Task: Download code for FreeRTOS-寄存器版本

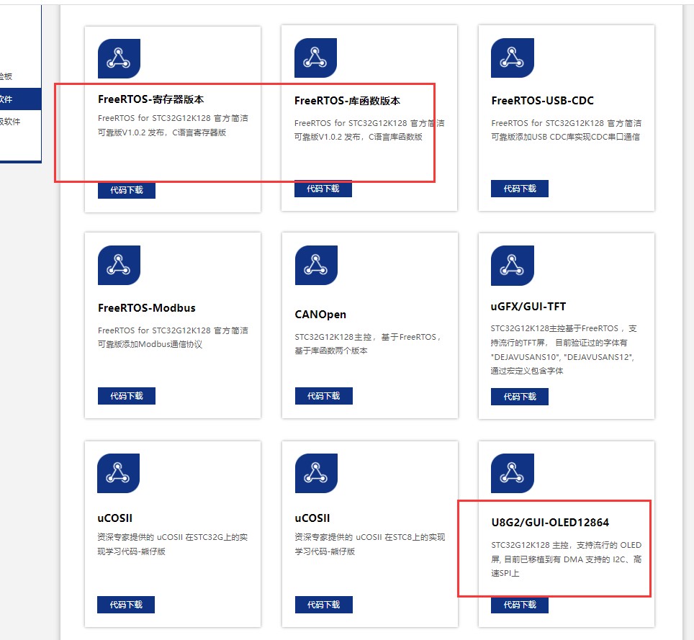Action: (x=127, y=190)
